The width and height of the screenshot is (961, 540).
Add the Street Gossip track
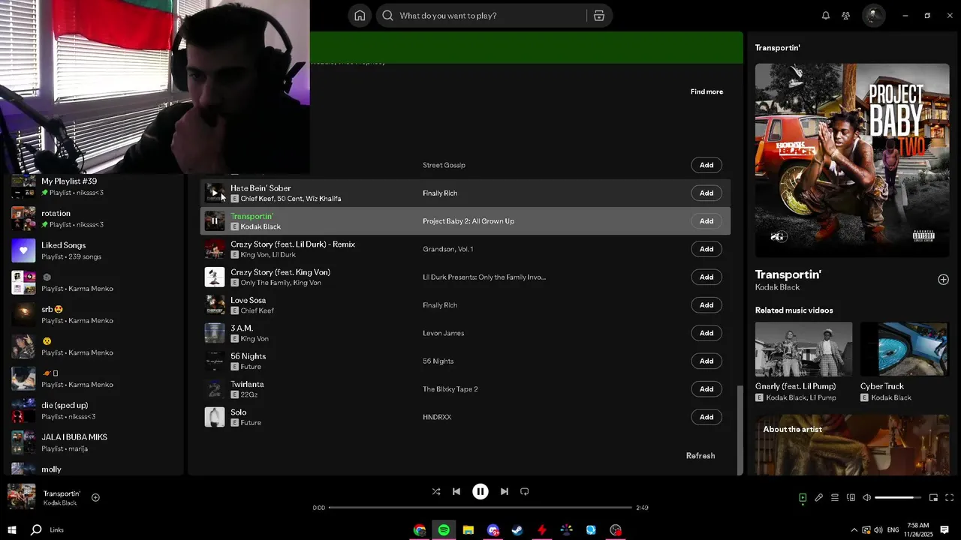coord(706,165)
